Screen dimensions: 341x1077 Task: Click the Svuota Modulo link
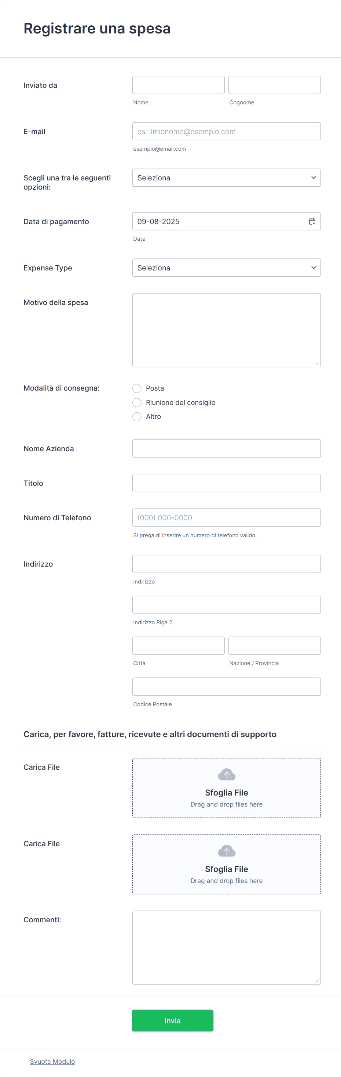click(x=52, y=1061)
